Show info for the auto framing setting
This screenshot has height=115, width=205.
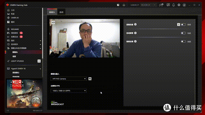pyautogui.click(x=135, y=33)
